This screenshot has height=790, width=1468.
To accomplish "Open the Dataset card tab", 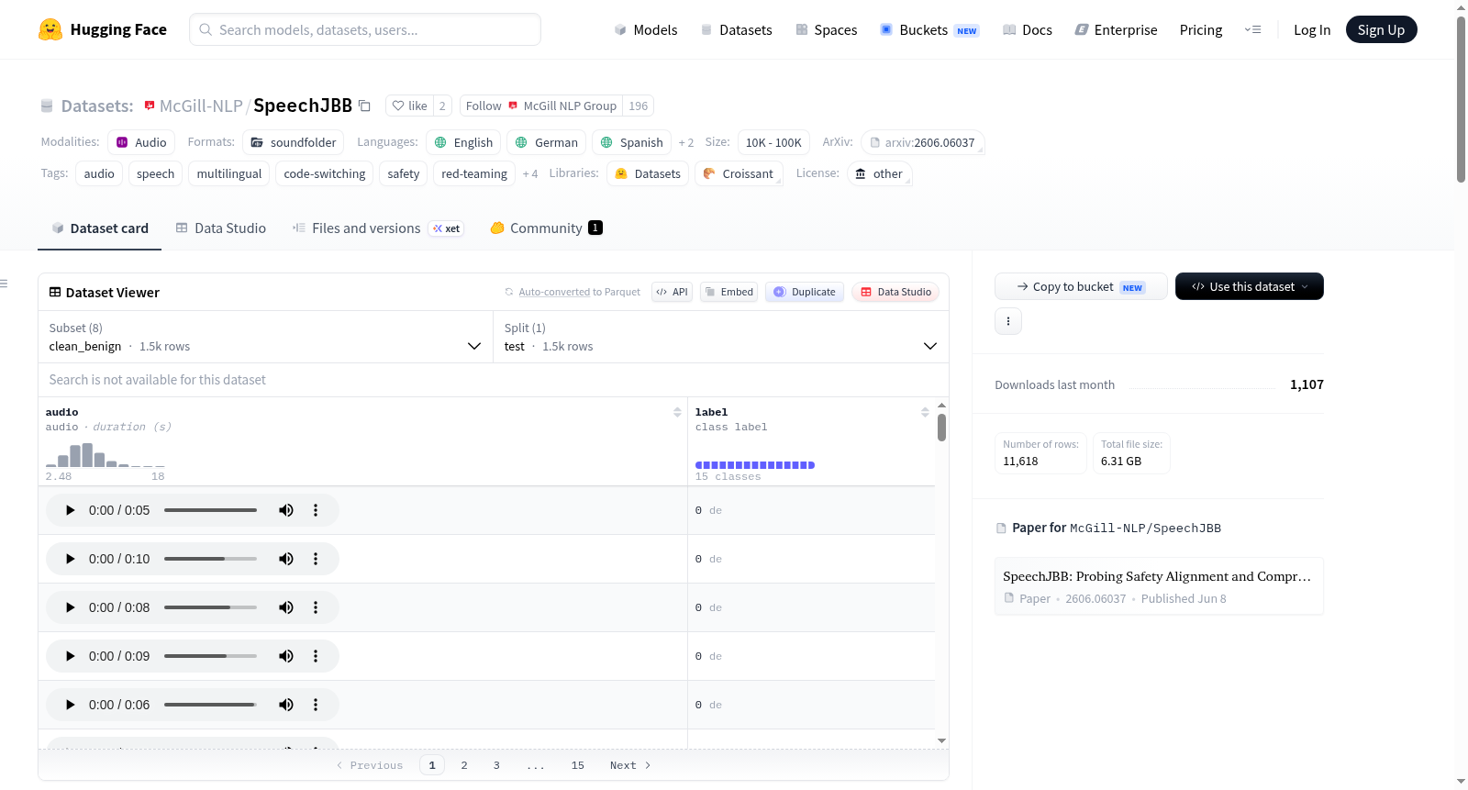I will 99,228.
